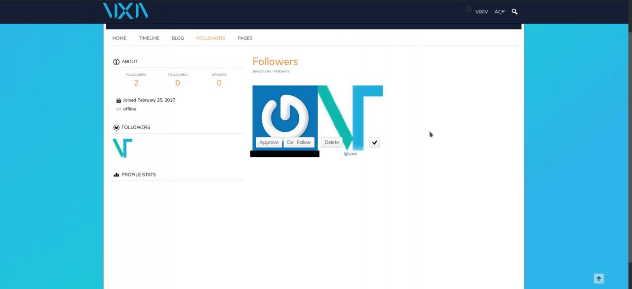Select the FOLLOWERS tab
This screenshot has height=289, width=632.
[x=210, y=38]
